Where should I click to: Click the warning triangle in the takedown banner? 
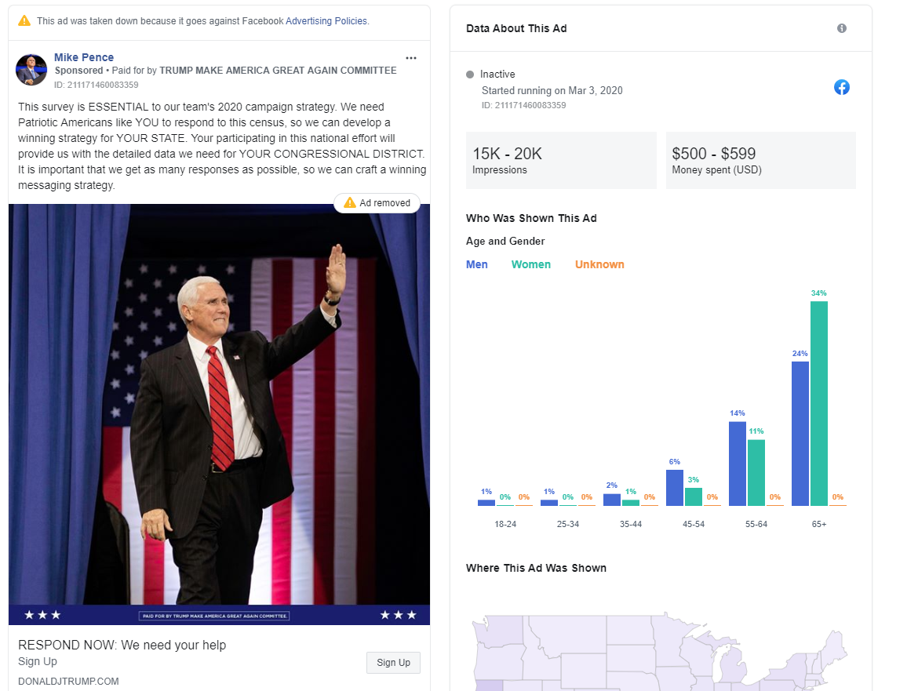tap(23, 21)
